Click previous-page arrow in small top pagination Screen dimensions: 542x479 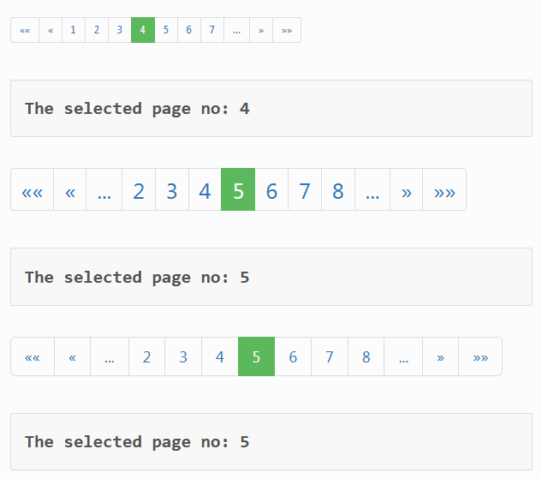click(x=51, y=30)
